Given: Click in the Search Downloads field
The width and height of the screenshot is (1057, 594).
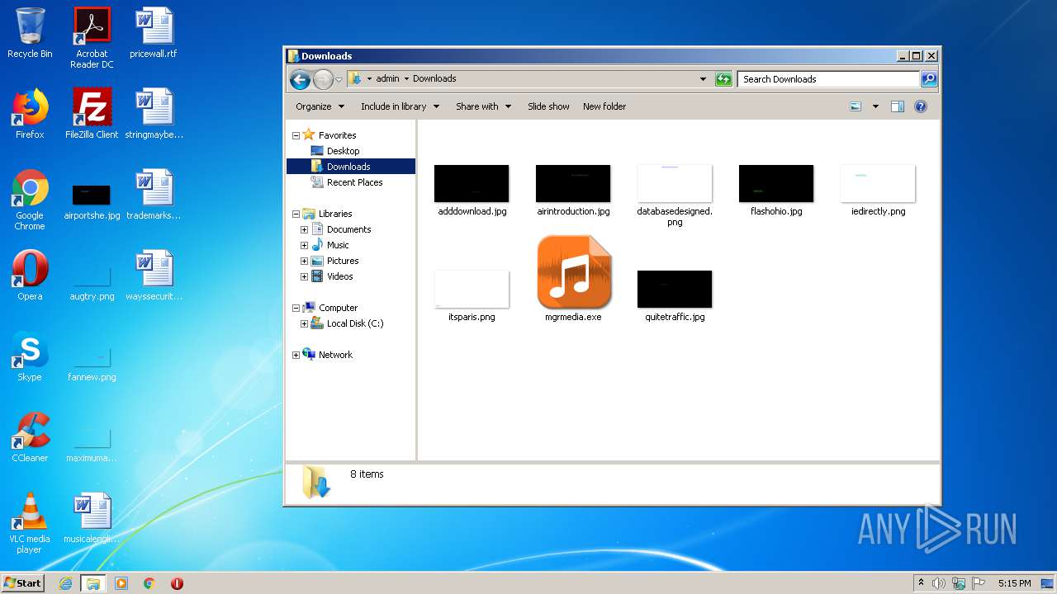Looking at the screenshot, I should (828, 79).
